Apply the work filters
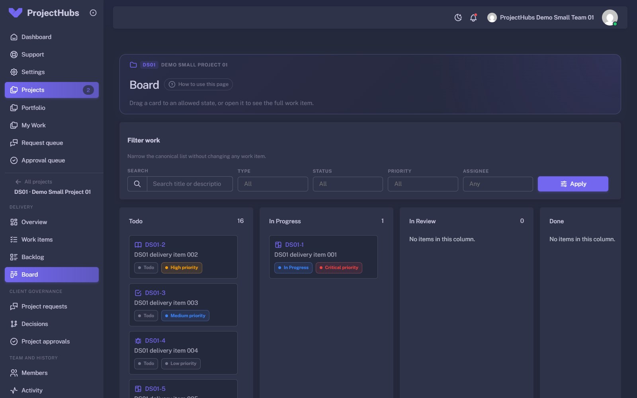This screenshot has width=637, height=398. (x=573, y=184)
